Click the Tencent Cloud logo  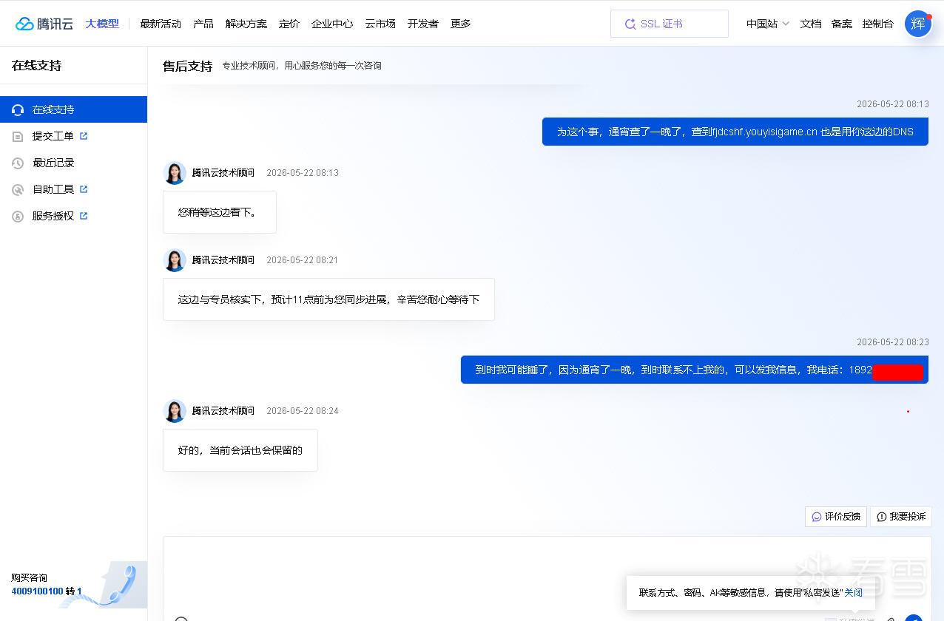(x=44, y=24)
